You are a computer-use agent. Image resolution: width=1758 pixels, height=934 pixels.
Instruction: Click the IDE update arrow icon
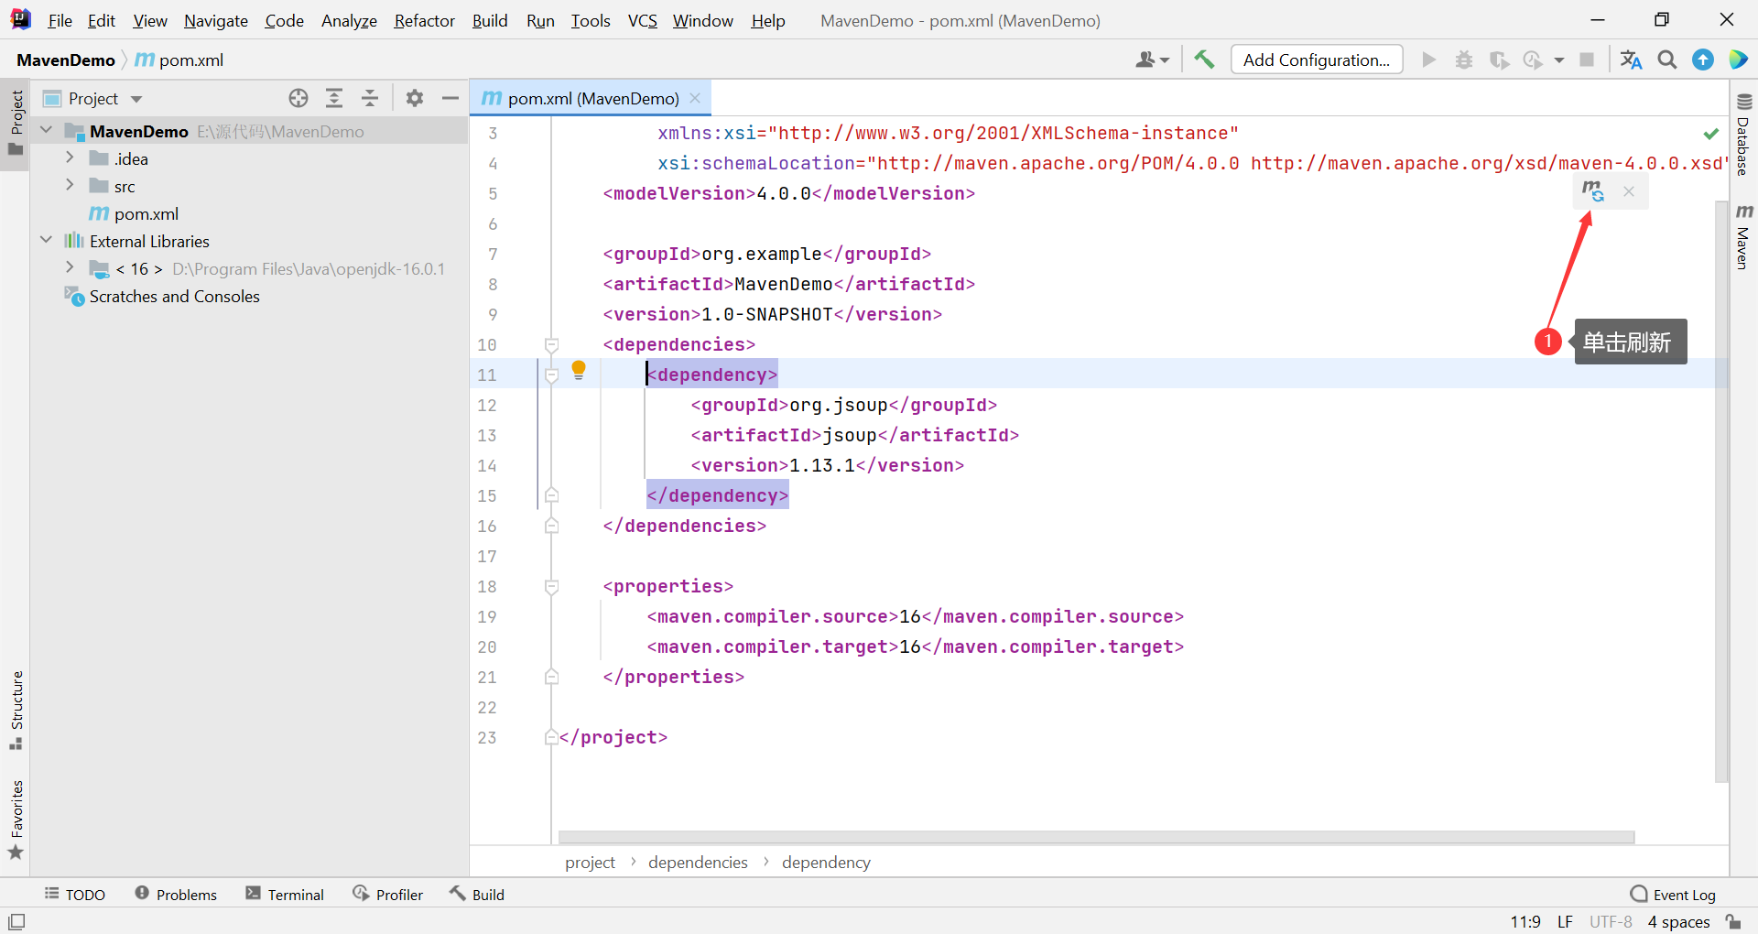click(1703, 60)
